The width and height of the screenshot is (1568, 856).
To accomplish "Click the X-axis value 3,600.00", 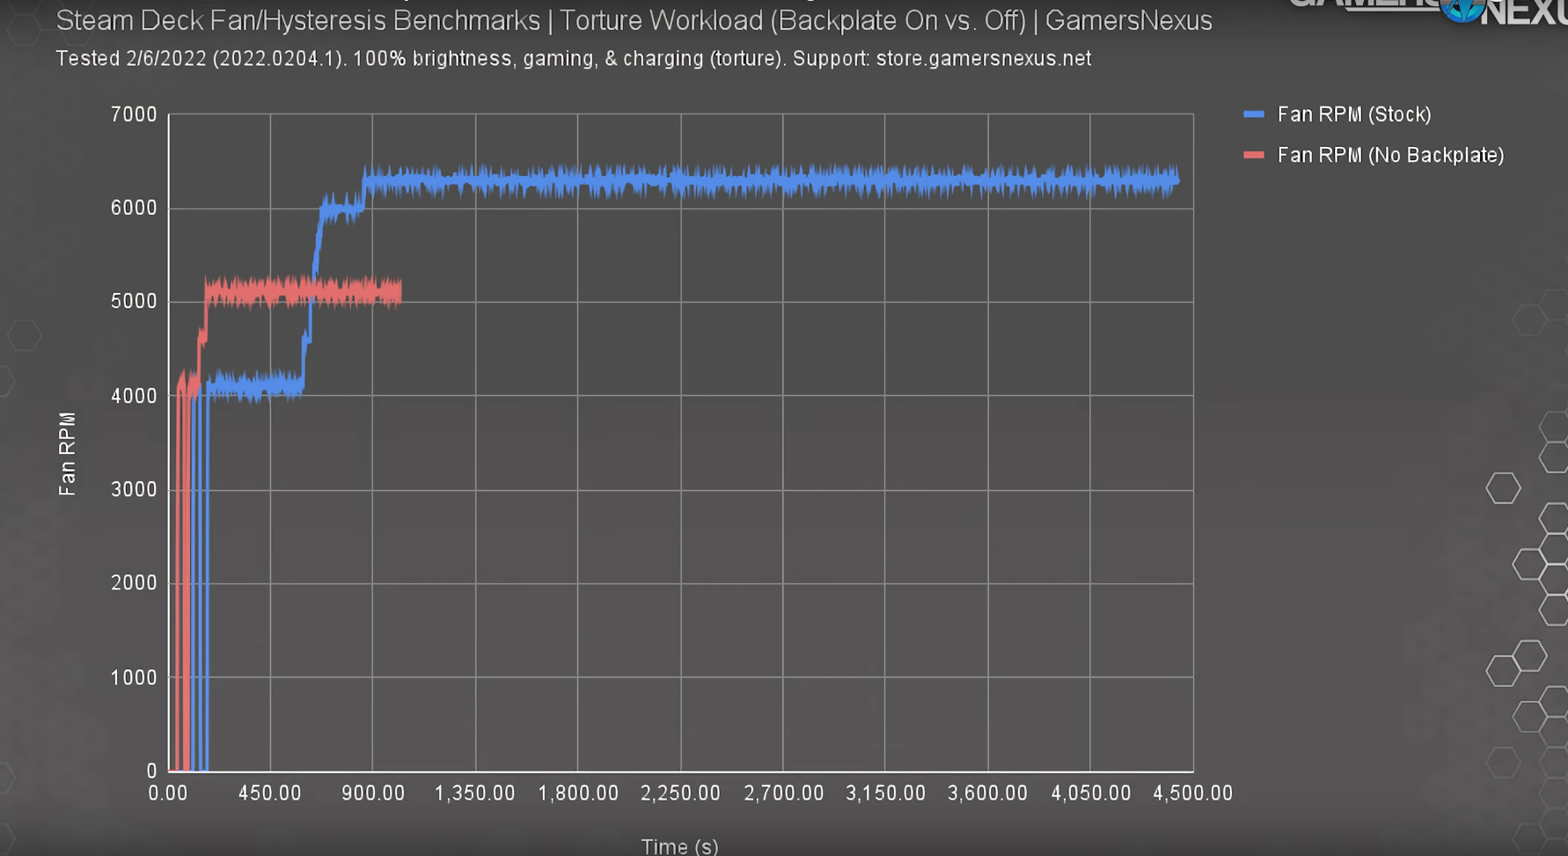I will coord(987,793).
